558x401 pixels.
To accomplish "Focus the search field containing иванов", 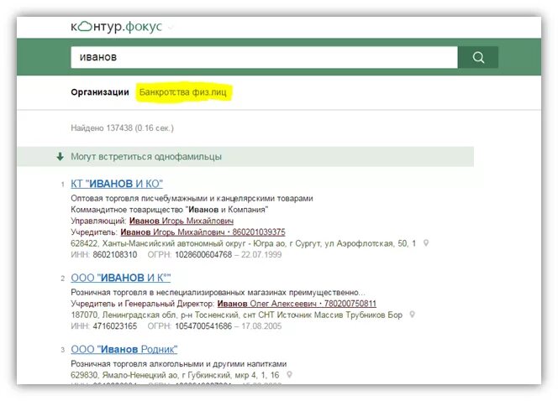I will pos(264,57).
